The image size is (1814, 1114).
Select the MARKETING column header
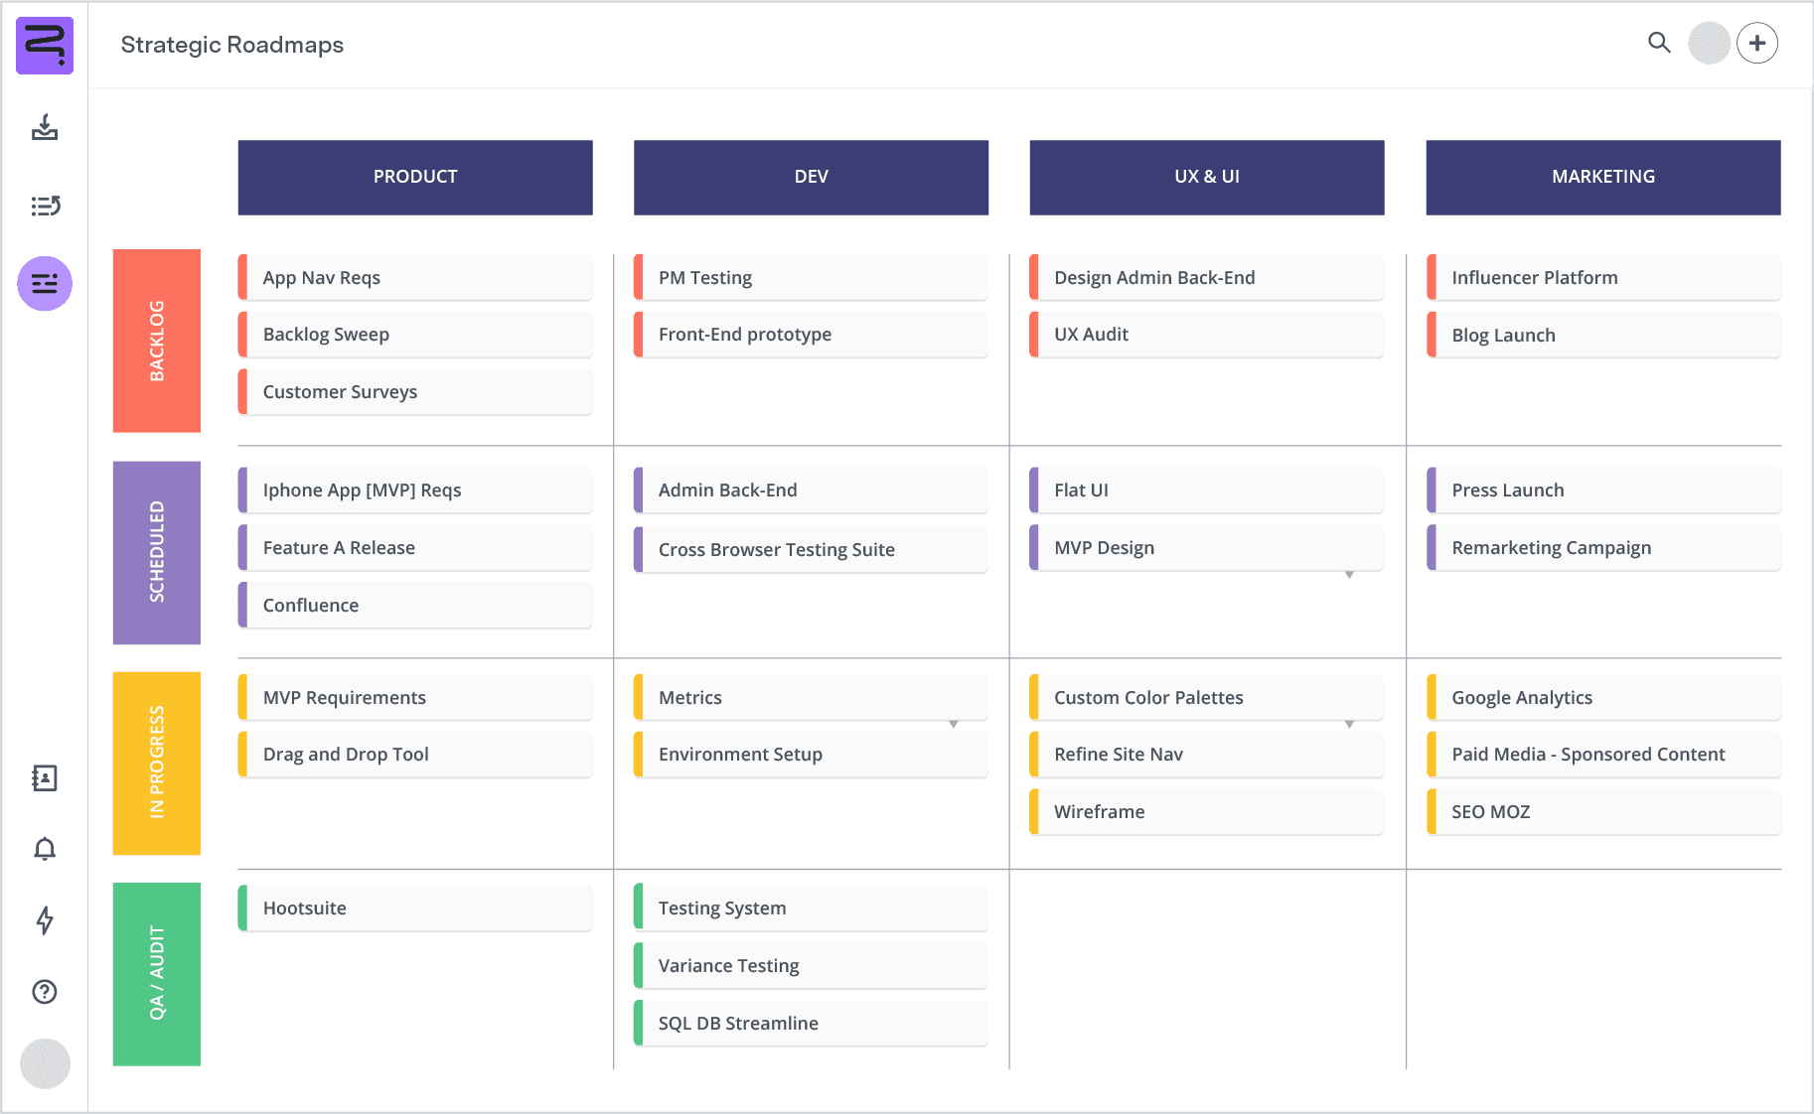(1601, 177)
